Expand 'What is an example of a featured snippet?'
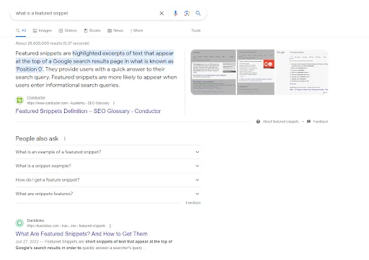 [x=108, y=152]
